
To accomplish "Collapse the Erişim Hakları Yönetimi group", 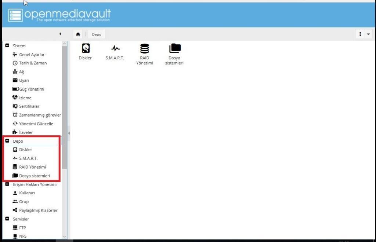I will 7,184.
